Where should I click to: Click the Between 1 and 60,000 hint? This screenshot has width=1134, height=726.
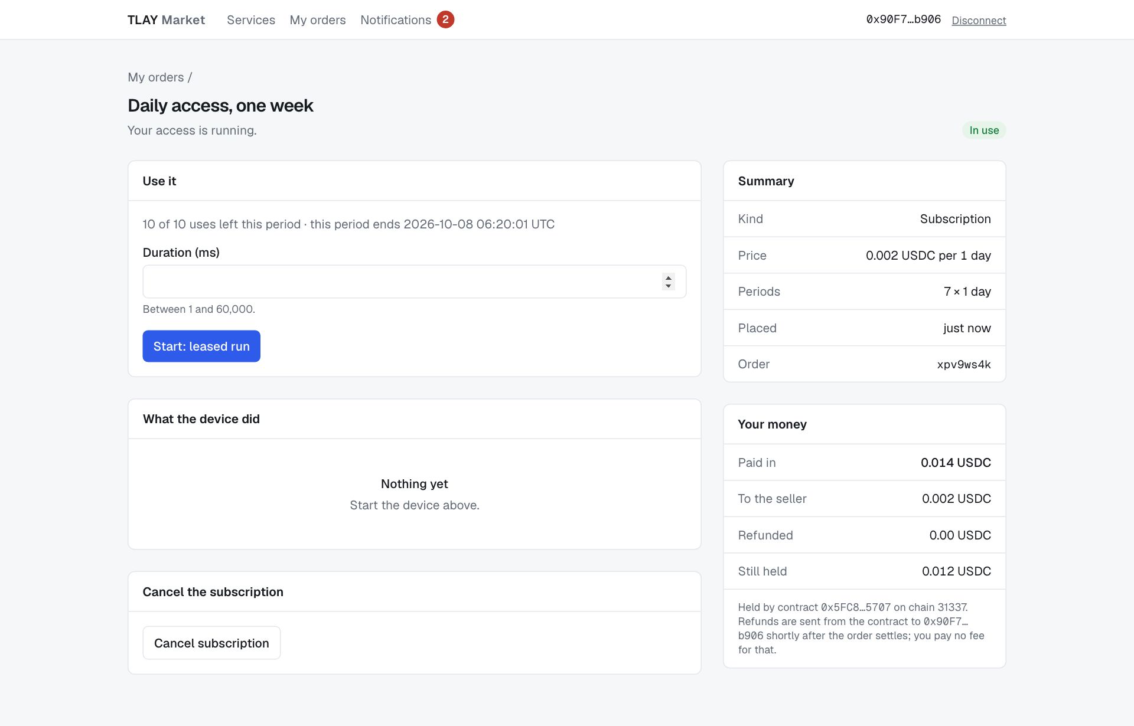click(199, 309)
